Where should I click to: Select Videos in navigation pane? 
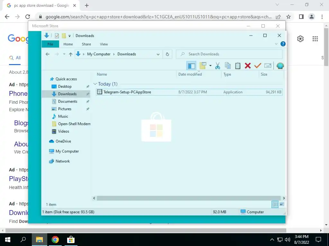coord(63,131)
